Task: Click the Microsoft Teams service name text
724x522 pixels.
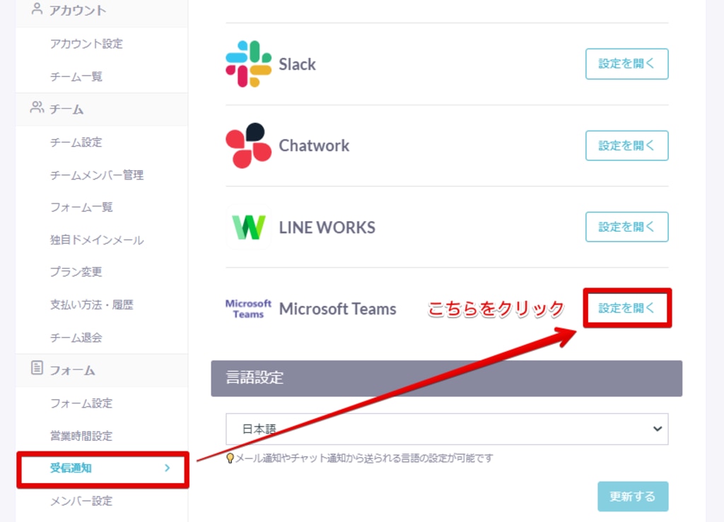Action: pyautogui.click(x=337, y=309)
